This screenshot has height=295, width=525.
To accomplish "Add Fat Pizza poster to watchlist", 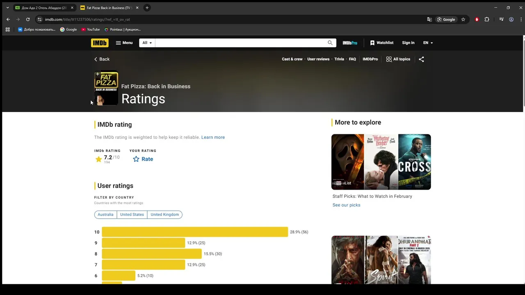I will point(98,75).
